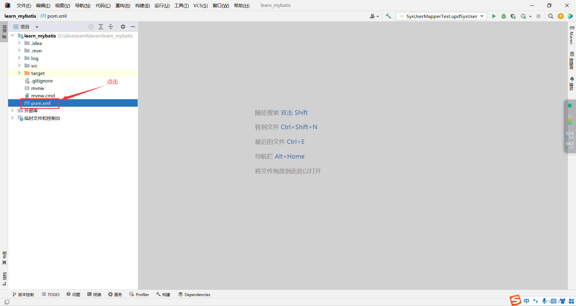Run with coverage
Viewport: 576px width, 306px height.
pyautogui.click(x=513, y=16)
